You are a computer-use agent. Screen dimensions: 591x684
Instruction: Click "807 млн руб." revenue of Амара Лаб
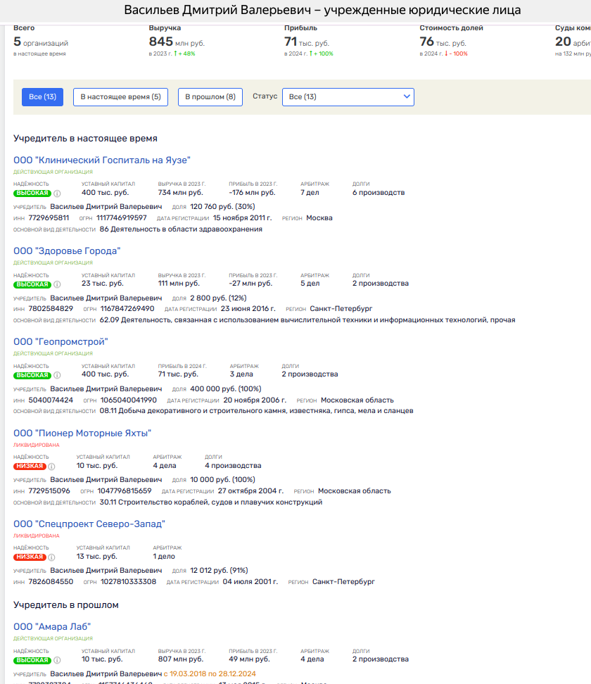click(181, 659)
